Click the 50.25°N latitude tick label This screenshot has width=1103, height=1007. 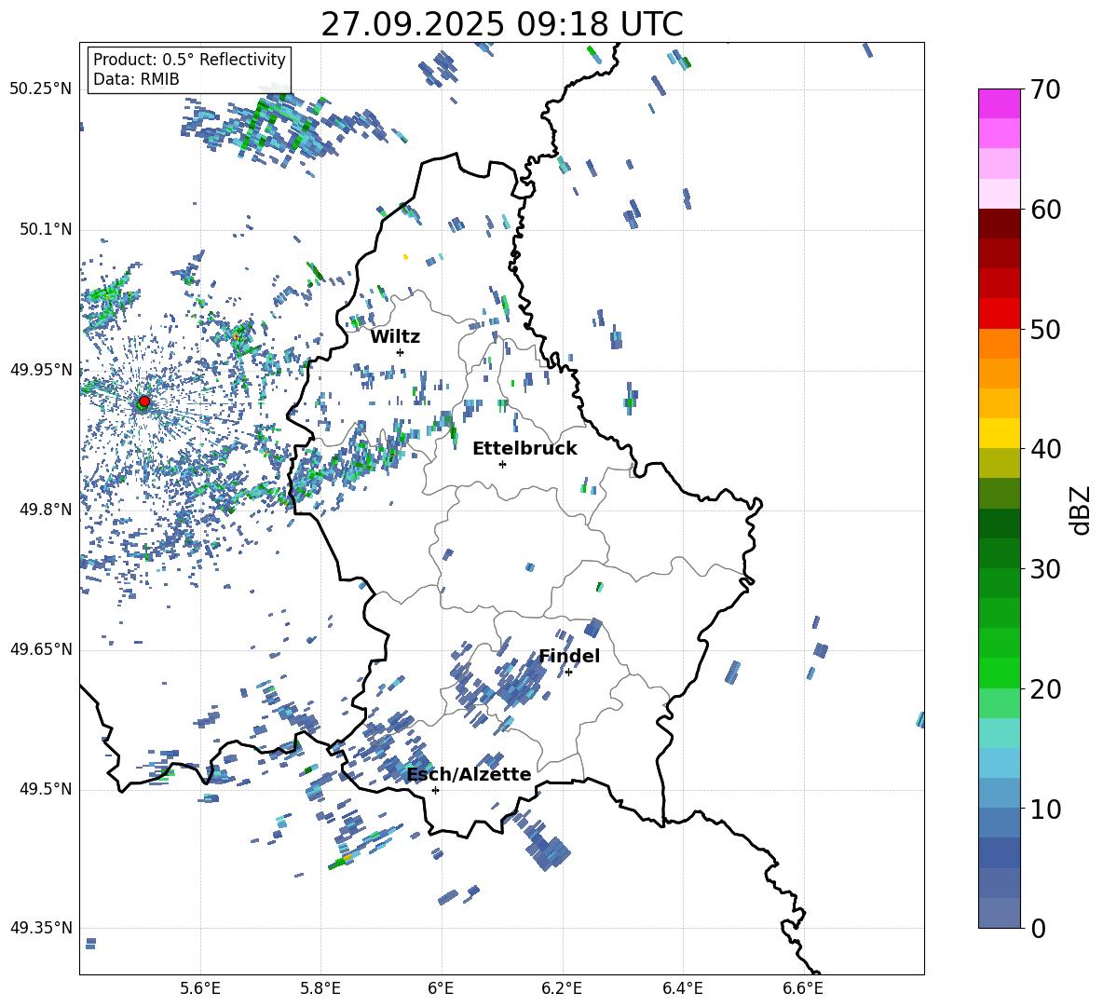pos(41,89)
